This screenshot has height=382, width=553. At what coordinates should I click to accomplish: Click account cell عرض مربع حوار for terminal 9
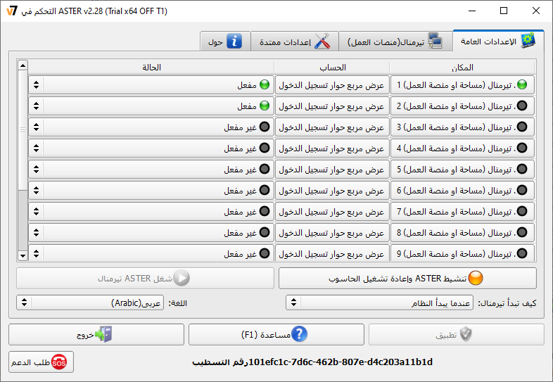pyautogui.click(x=332, y=253)
